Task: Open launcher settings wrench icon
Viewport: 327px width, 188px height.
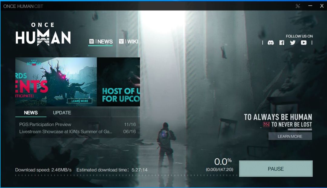Action: tap(298, 6)
